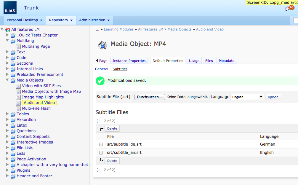
Task: Click the page icon beside Multi-File Flash
Action: pos(18,109)
